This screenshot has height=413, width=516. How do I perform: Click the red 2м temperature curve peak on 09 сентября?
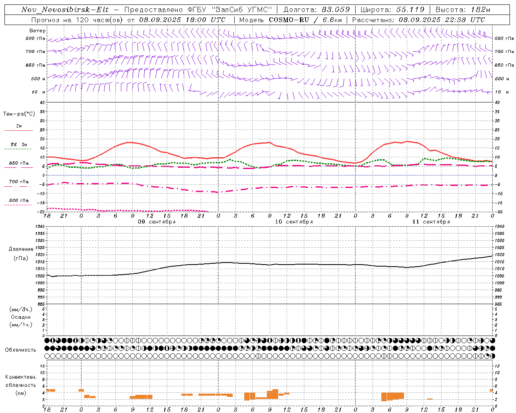tap(129, 142)
